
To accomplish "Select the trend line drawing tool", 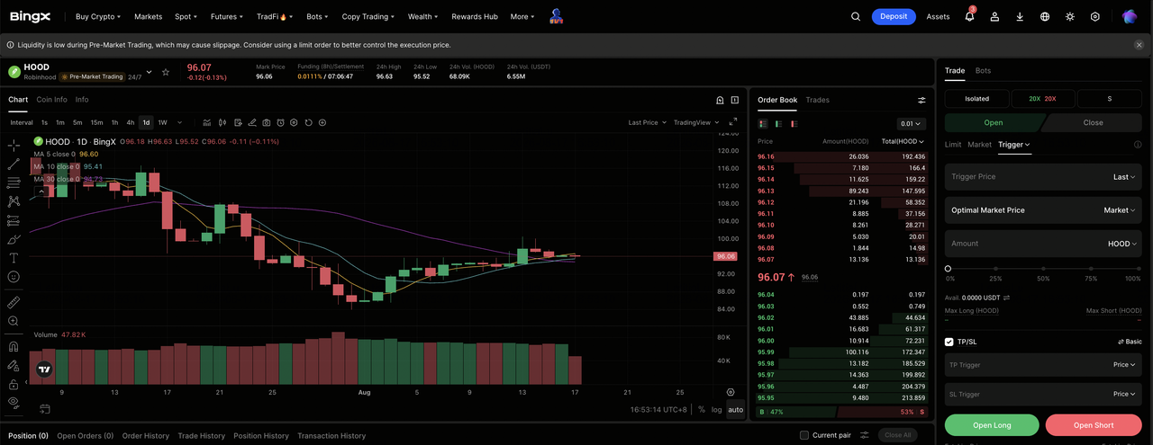I will [14, 164].
